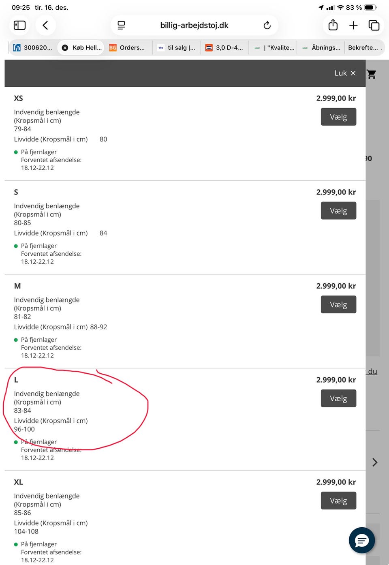Close the size panel with Luk
Screen dimensions: 389x565
point(345,73)
